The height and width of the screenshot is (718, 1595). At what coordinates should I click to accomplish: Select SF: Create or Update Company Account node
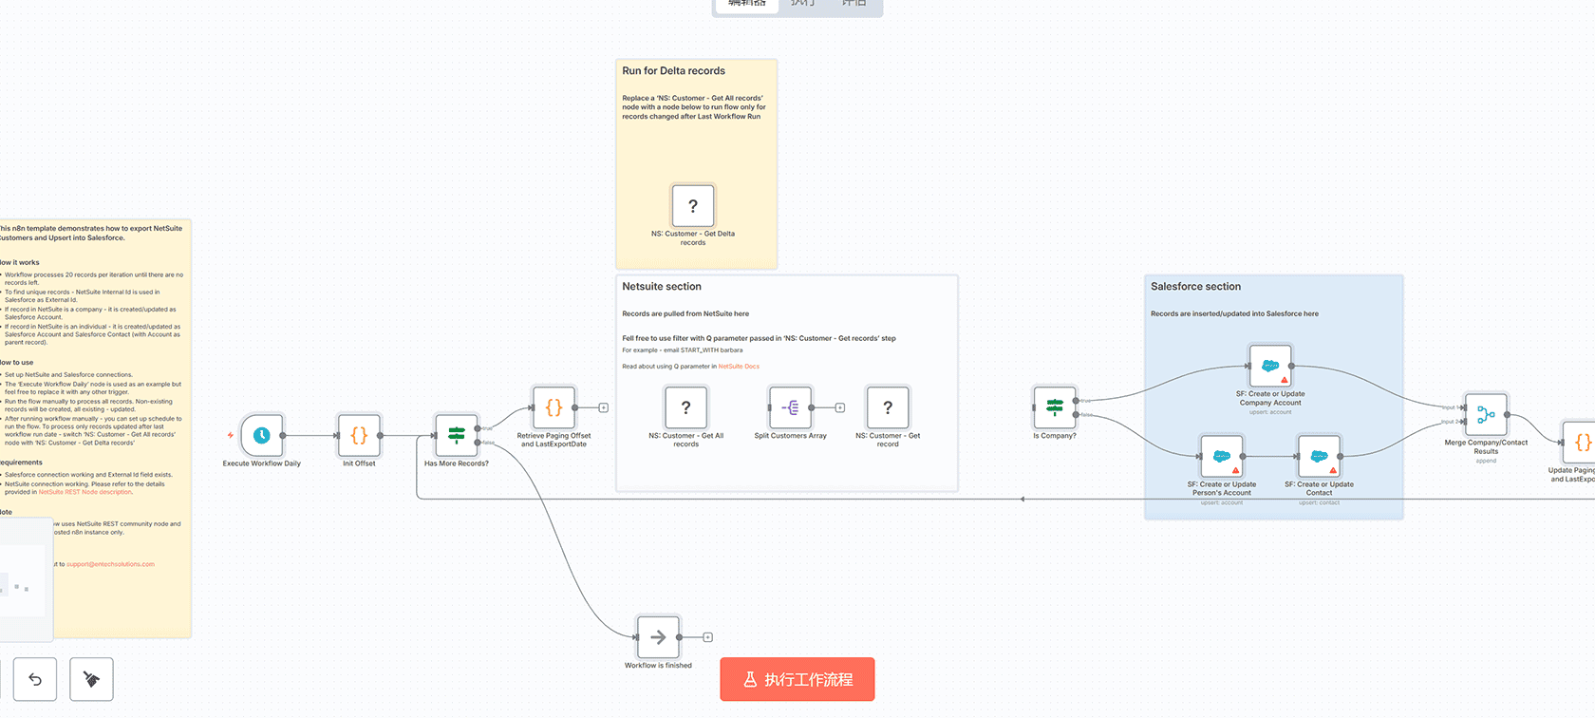1270,366
